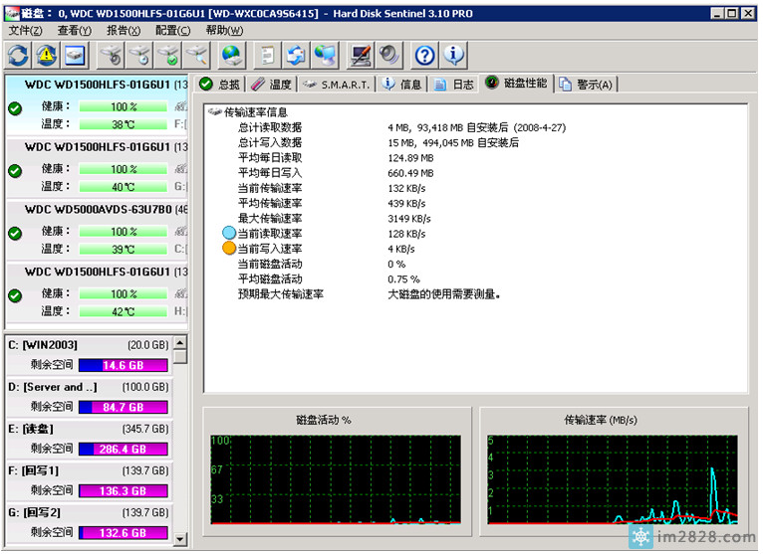Click the report document toolbar icon
The height and width of the screenshot is (554, 763).
[x=267, y=55]
